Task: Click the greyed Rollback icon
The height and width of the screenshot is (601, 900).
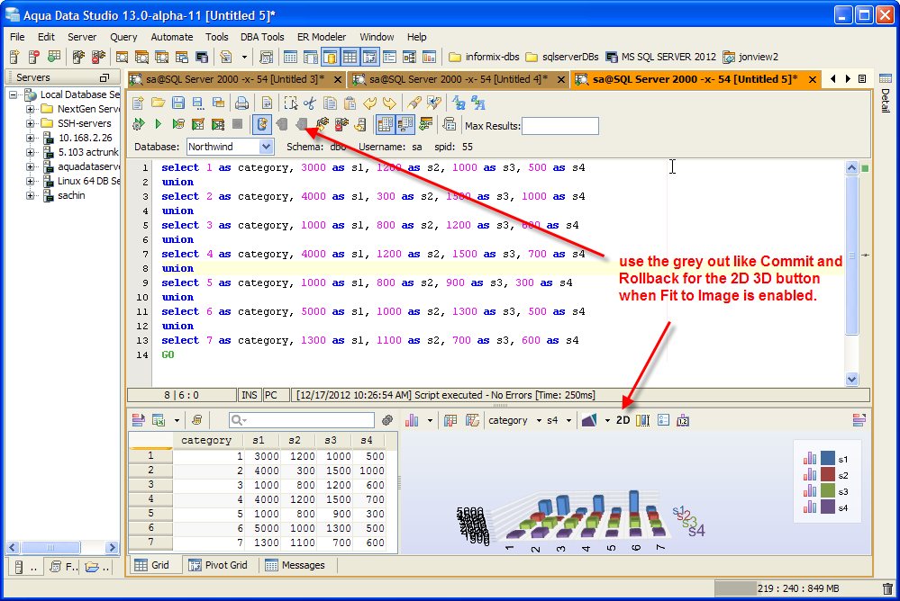Action: (301, 124)
